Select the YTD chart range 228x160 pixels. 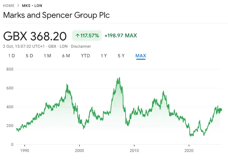click(x=85, y=56)
